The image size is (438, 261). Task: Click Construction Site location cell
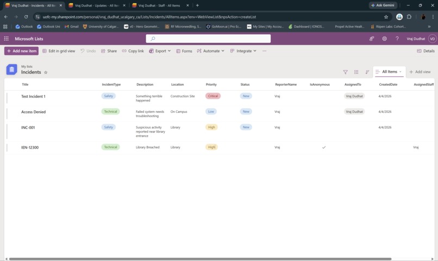pyautogui.click(x=183, y=96)
